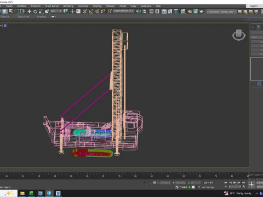Toggle Scene Explorer

[151, 11]
